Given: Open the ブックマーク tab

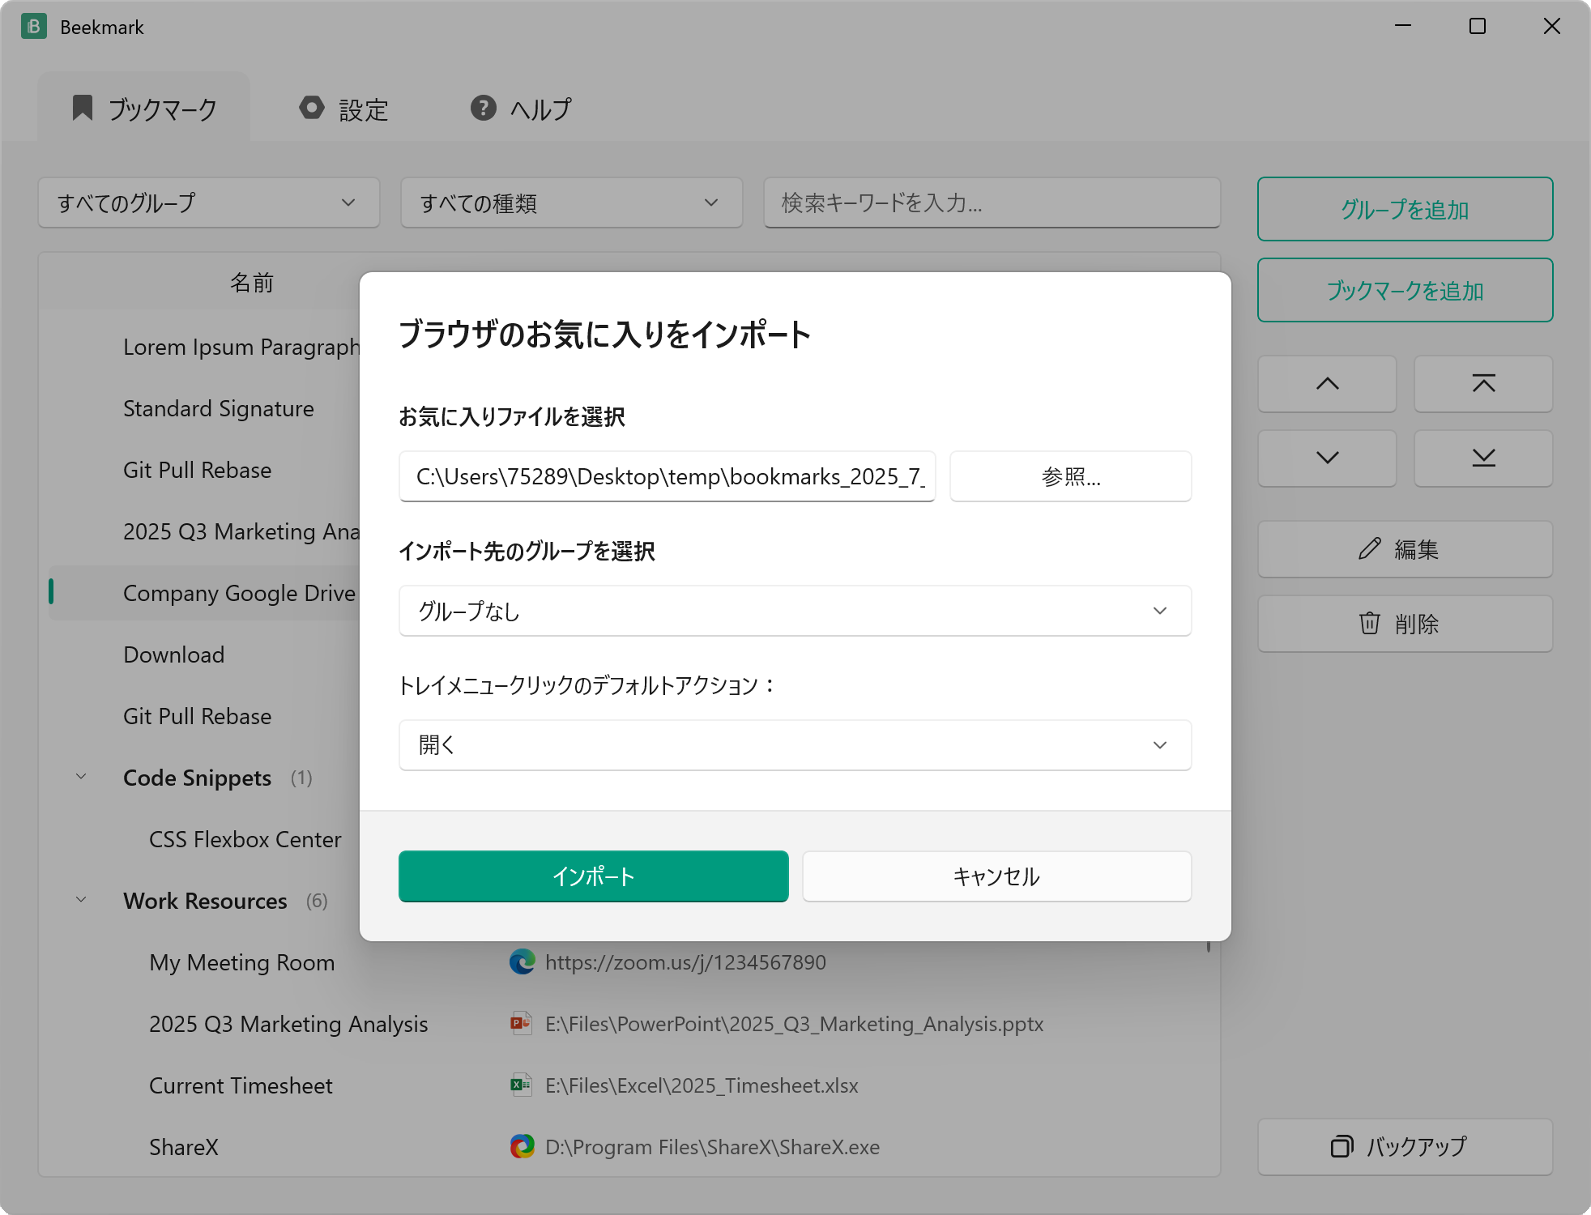Looking at the screenshot, I should (144, 109).
